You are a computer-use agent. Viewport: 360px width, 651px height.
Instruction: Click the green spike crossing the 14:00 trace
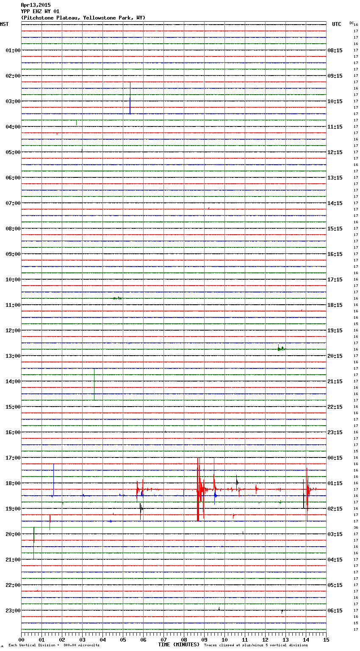tap(94, 384)
